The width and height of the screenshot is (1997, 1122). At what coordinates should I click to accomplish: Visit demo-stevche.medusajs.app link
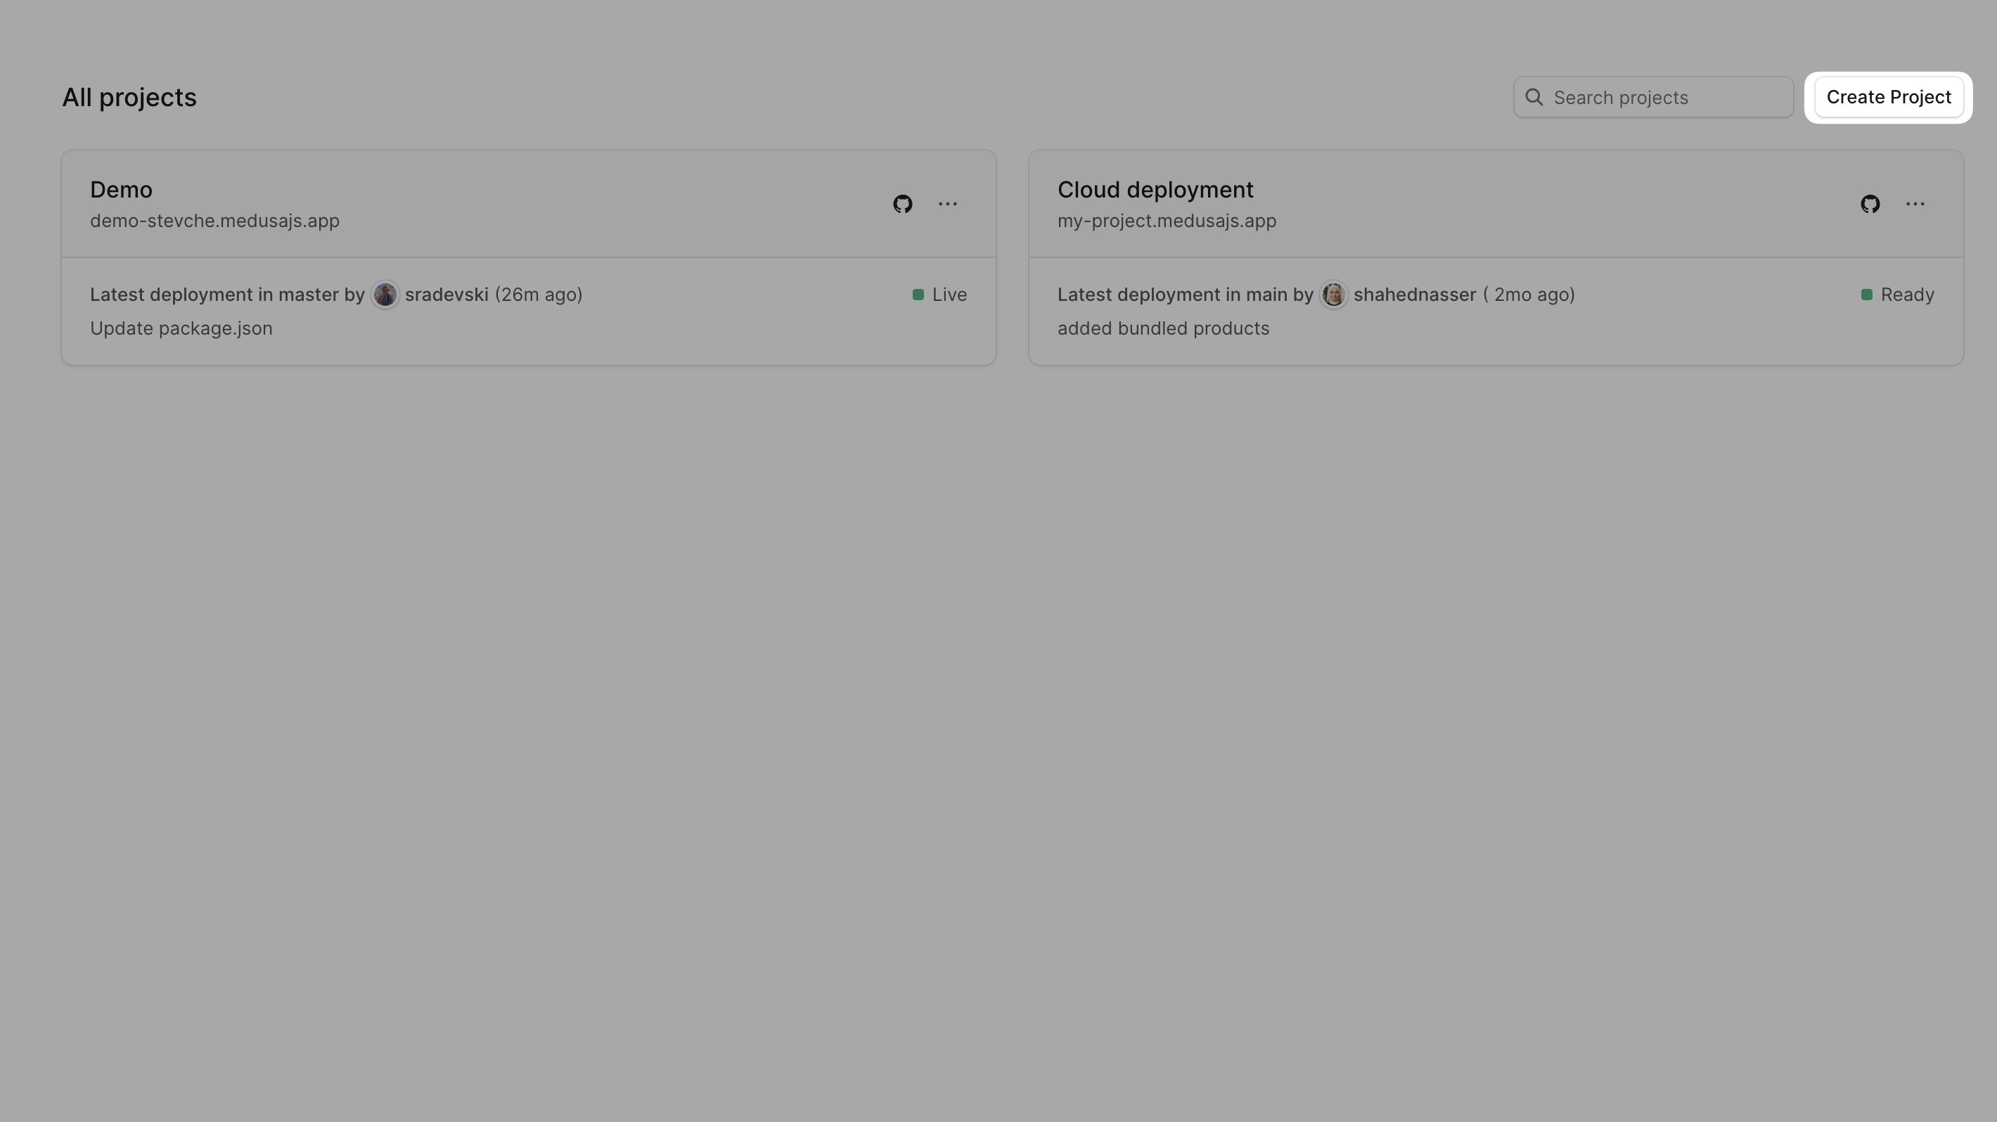(214, 221)
